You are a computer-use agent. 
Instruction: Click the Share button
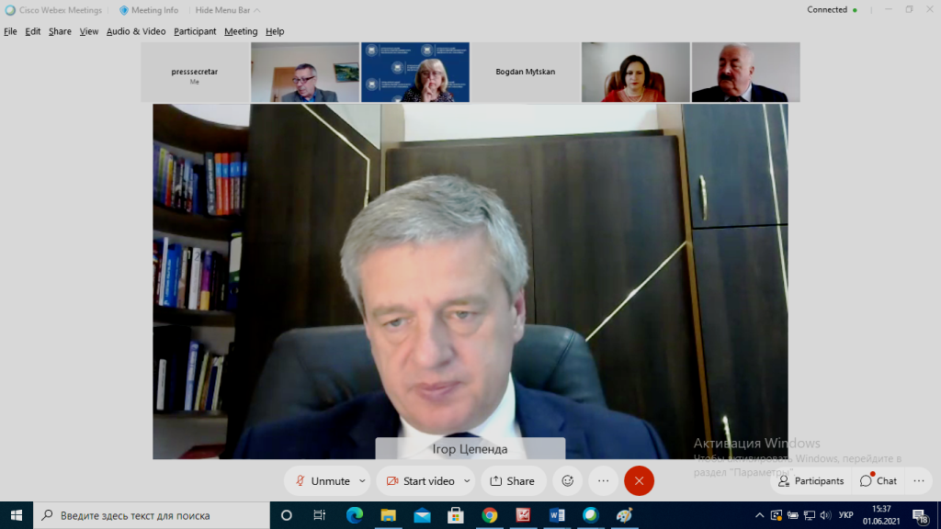click(x=512, y=480)
